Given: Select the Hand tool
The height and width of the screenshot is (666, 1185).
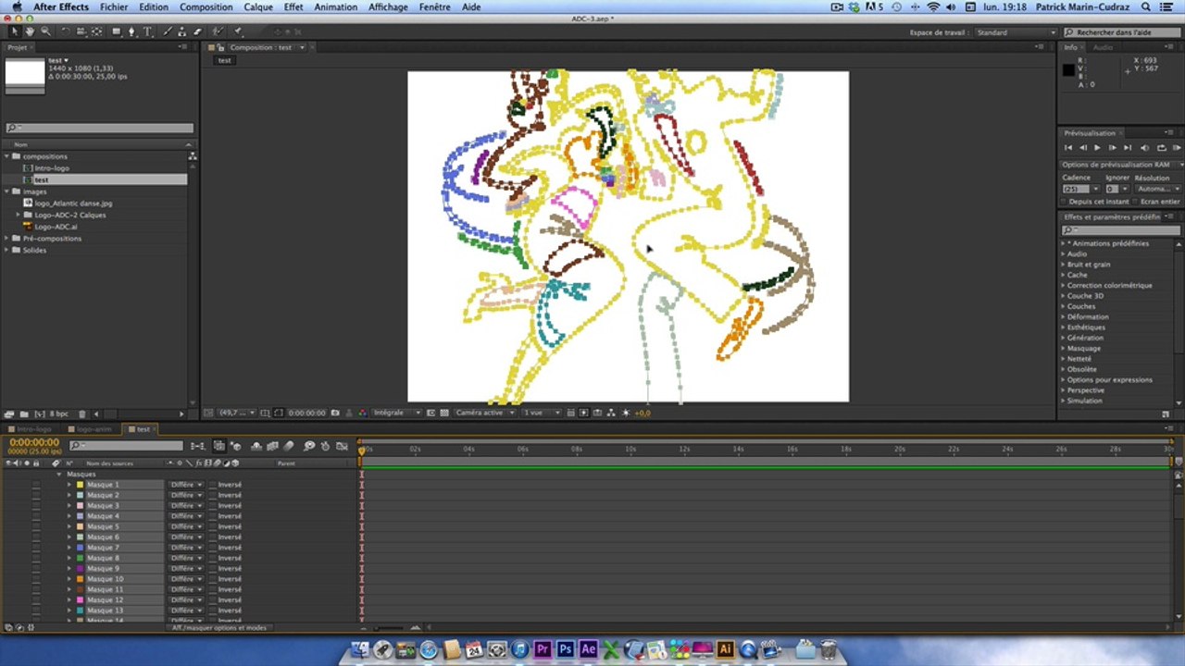Looking at the screenshot, I should tap(30, 31).
